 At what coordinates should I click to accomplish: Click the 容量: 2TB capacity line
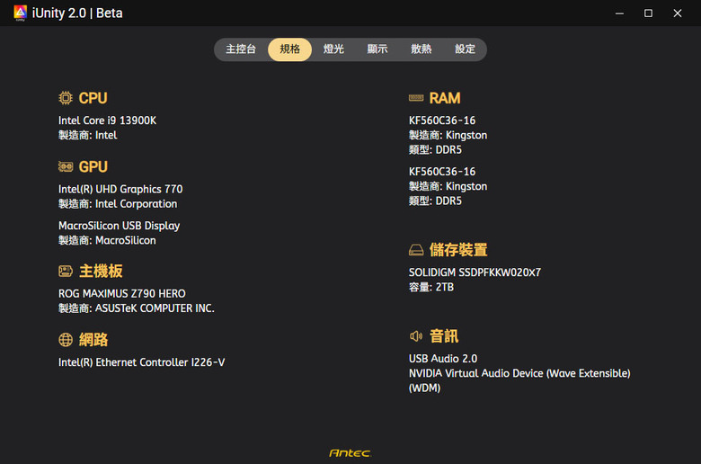pyautogui.click(x=431, y=287)
